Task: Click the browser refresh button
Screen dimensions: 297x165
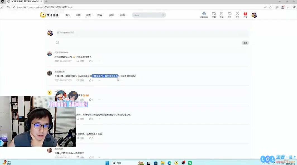Action: (x=8, y=7)
